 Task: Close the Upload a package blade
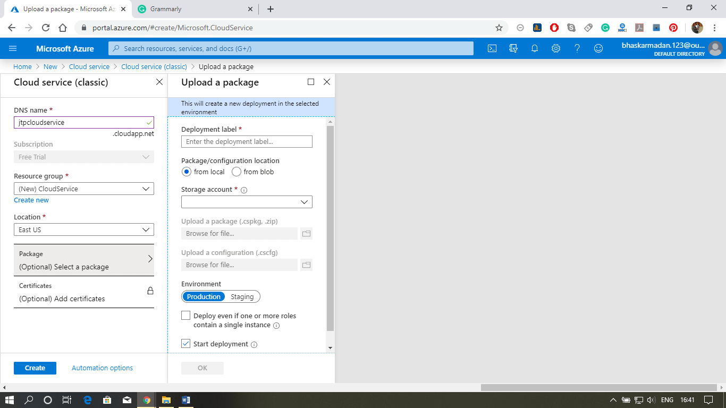coord(327,82)
